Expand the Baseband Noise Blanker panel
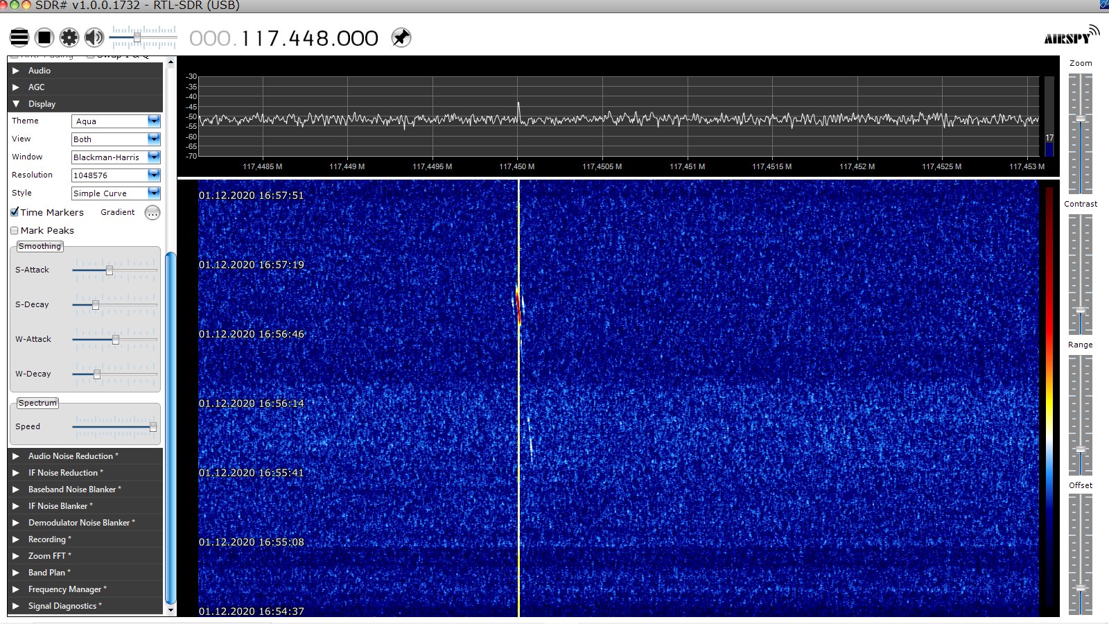The height and width of the screenshot is (624, 1109). (x=85, y=489)
